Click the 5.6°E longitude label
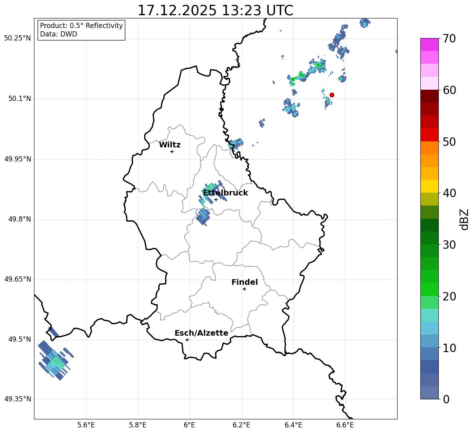 (86, 425)
